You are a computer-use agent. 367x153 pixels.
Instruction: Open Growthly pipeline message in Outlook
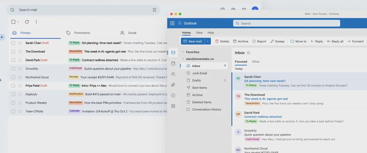[x=299, y=135]
